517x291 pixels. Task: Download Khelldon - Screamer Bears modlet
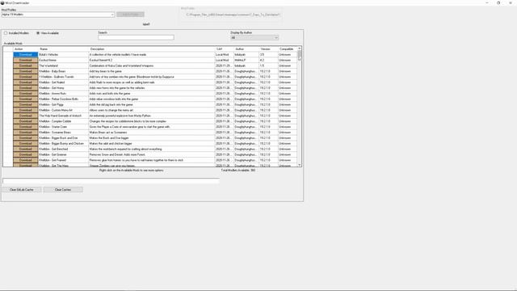click(26, 133)
